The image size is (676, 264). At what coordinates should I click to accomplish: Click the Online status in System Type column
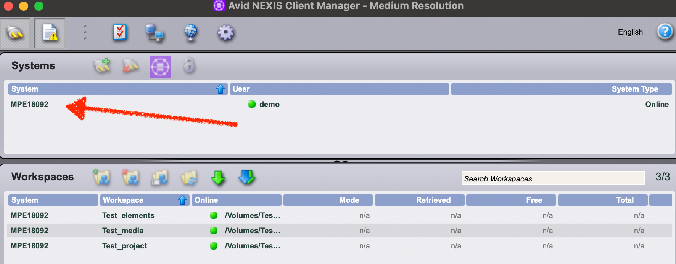[x=657, y=104]
